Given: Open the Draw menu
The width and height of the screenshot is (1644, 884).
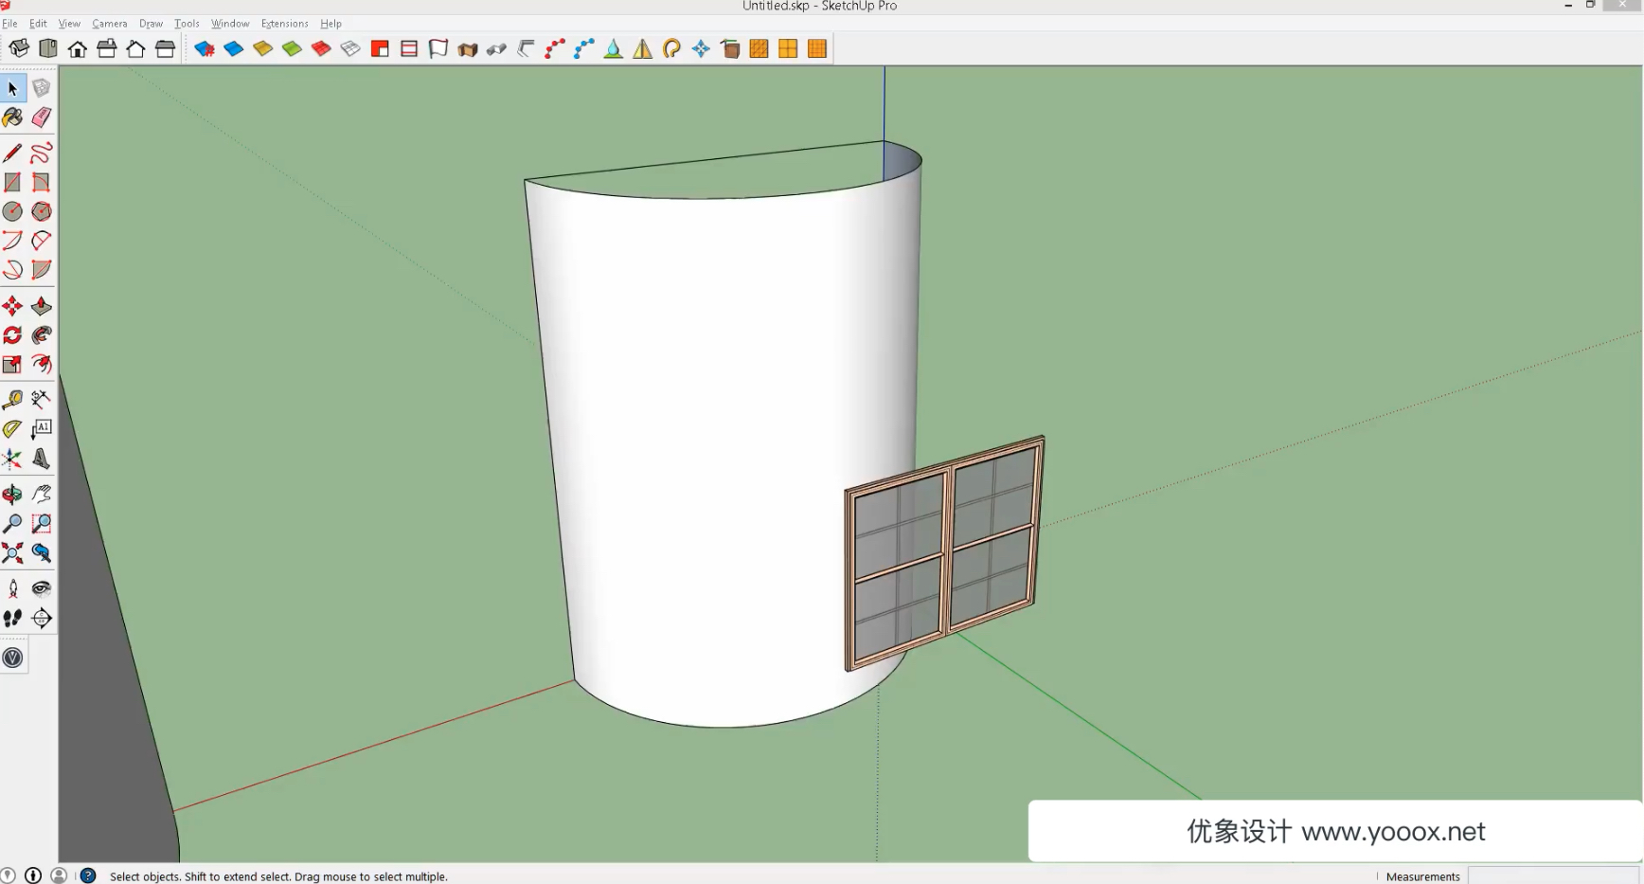Looking at the screenshot, I should (151, 24).
